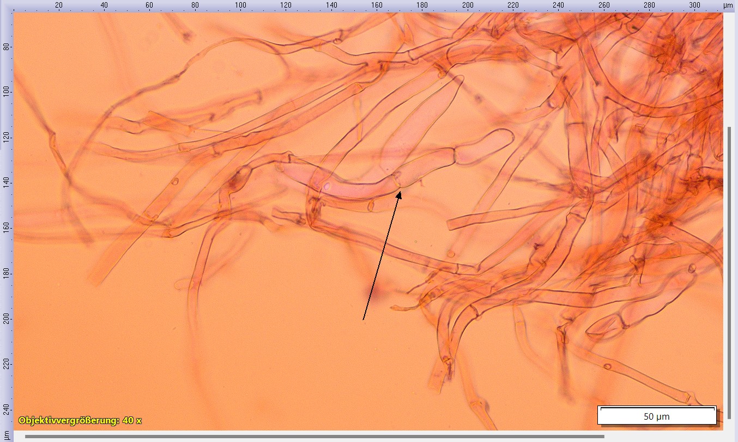Click the 100 mark on the top ruler
Viewport: 738px width, 442px height.
click(x=240, y=5)
